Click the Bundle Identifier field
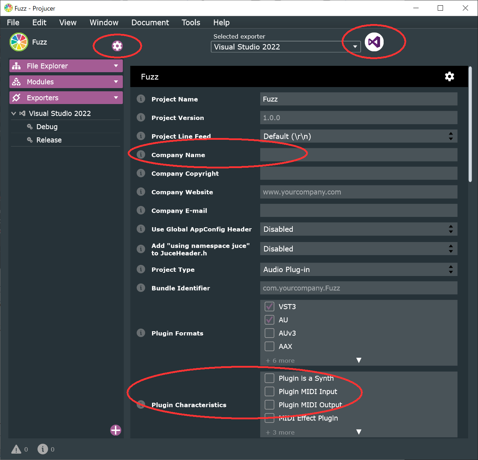Image resolution: width=478 pixels, height=460 pixels. tap(359, 288)
